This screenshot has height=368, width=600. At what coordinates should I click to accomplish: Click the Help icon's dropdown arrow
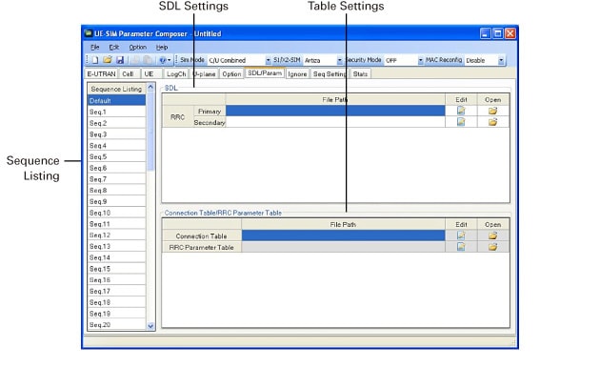170,60
